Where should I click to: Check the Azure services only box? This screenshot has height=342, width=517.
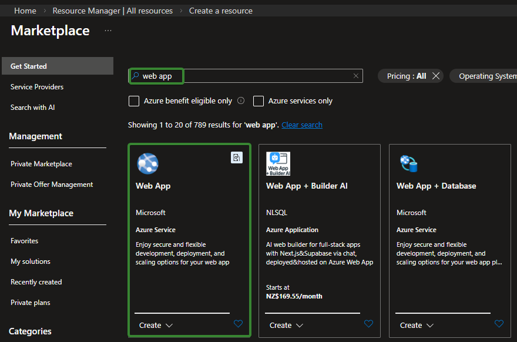tap(258, 101)
